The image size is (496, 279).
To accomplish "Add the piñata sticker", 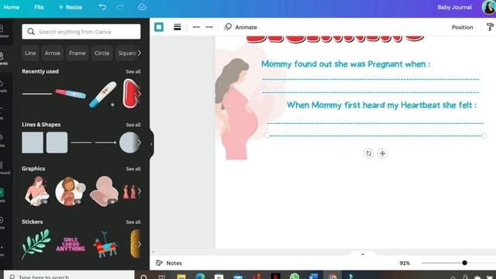I will coord(105,244).
